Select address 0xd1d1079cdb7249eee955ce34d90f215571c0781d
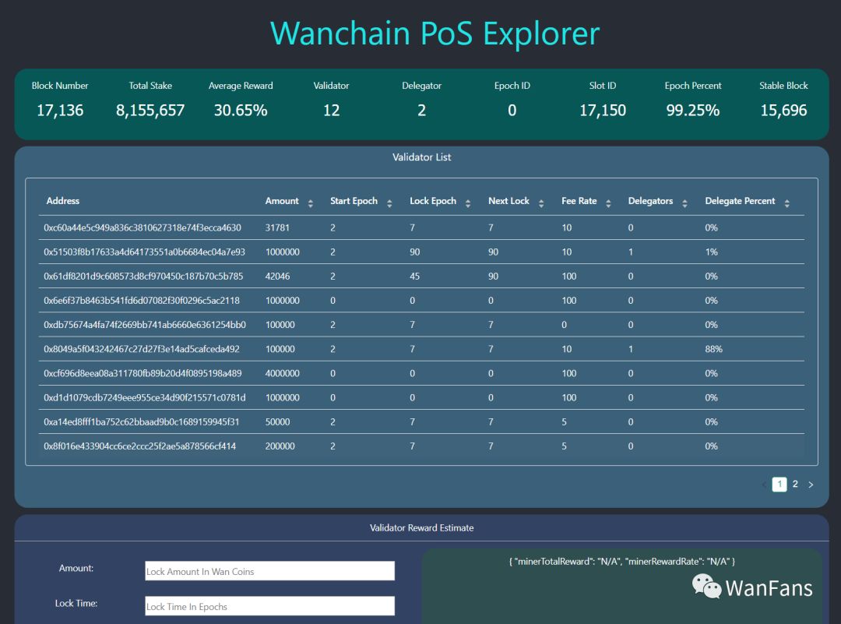The height and width of the screenshot is (624, 841). tap(144, 397)
